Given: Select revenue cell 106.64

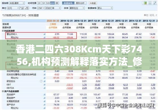Looking at the screenshot, I should [111, 34].
